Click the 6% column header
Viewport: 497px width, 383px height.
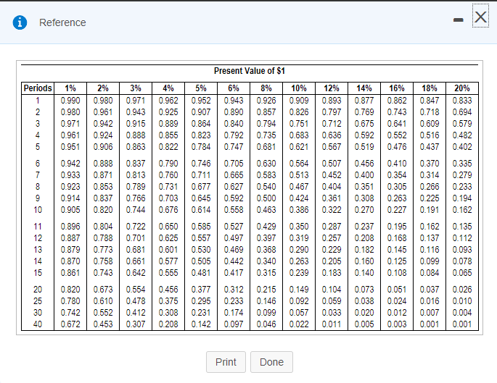coord(234,88)
